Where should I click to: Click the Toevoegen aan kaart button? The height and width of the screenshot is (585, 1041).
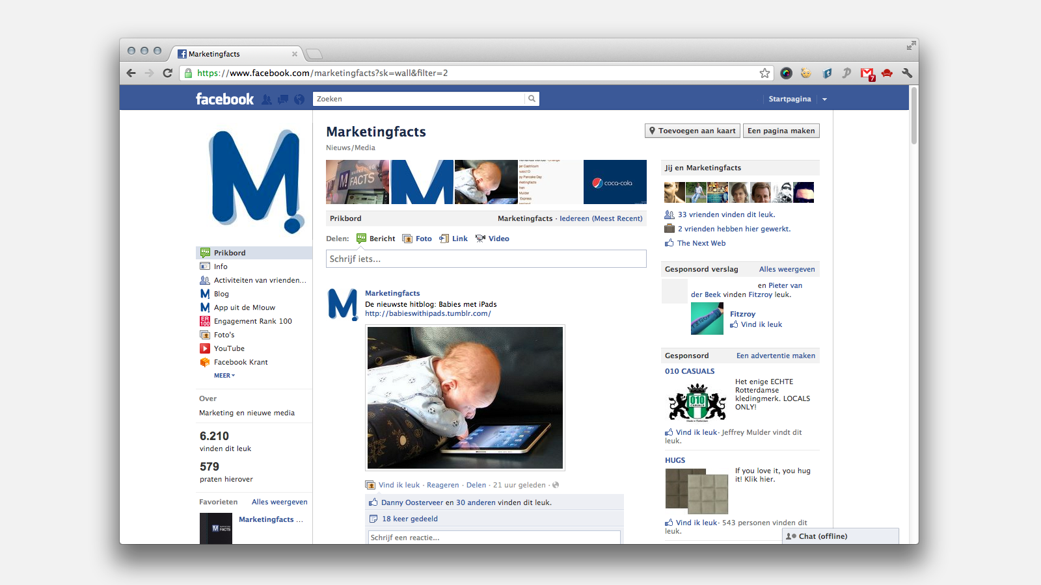pyautogui.click(x=692, y=131)
